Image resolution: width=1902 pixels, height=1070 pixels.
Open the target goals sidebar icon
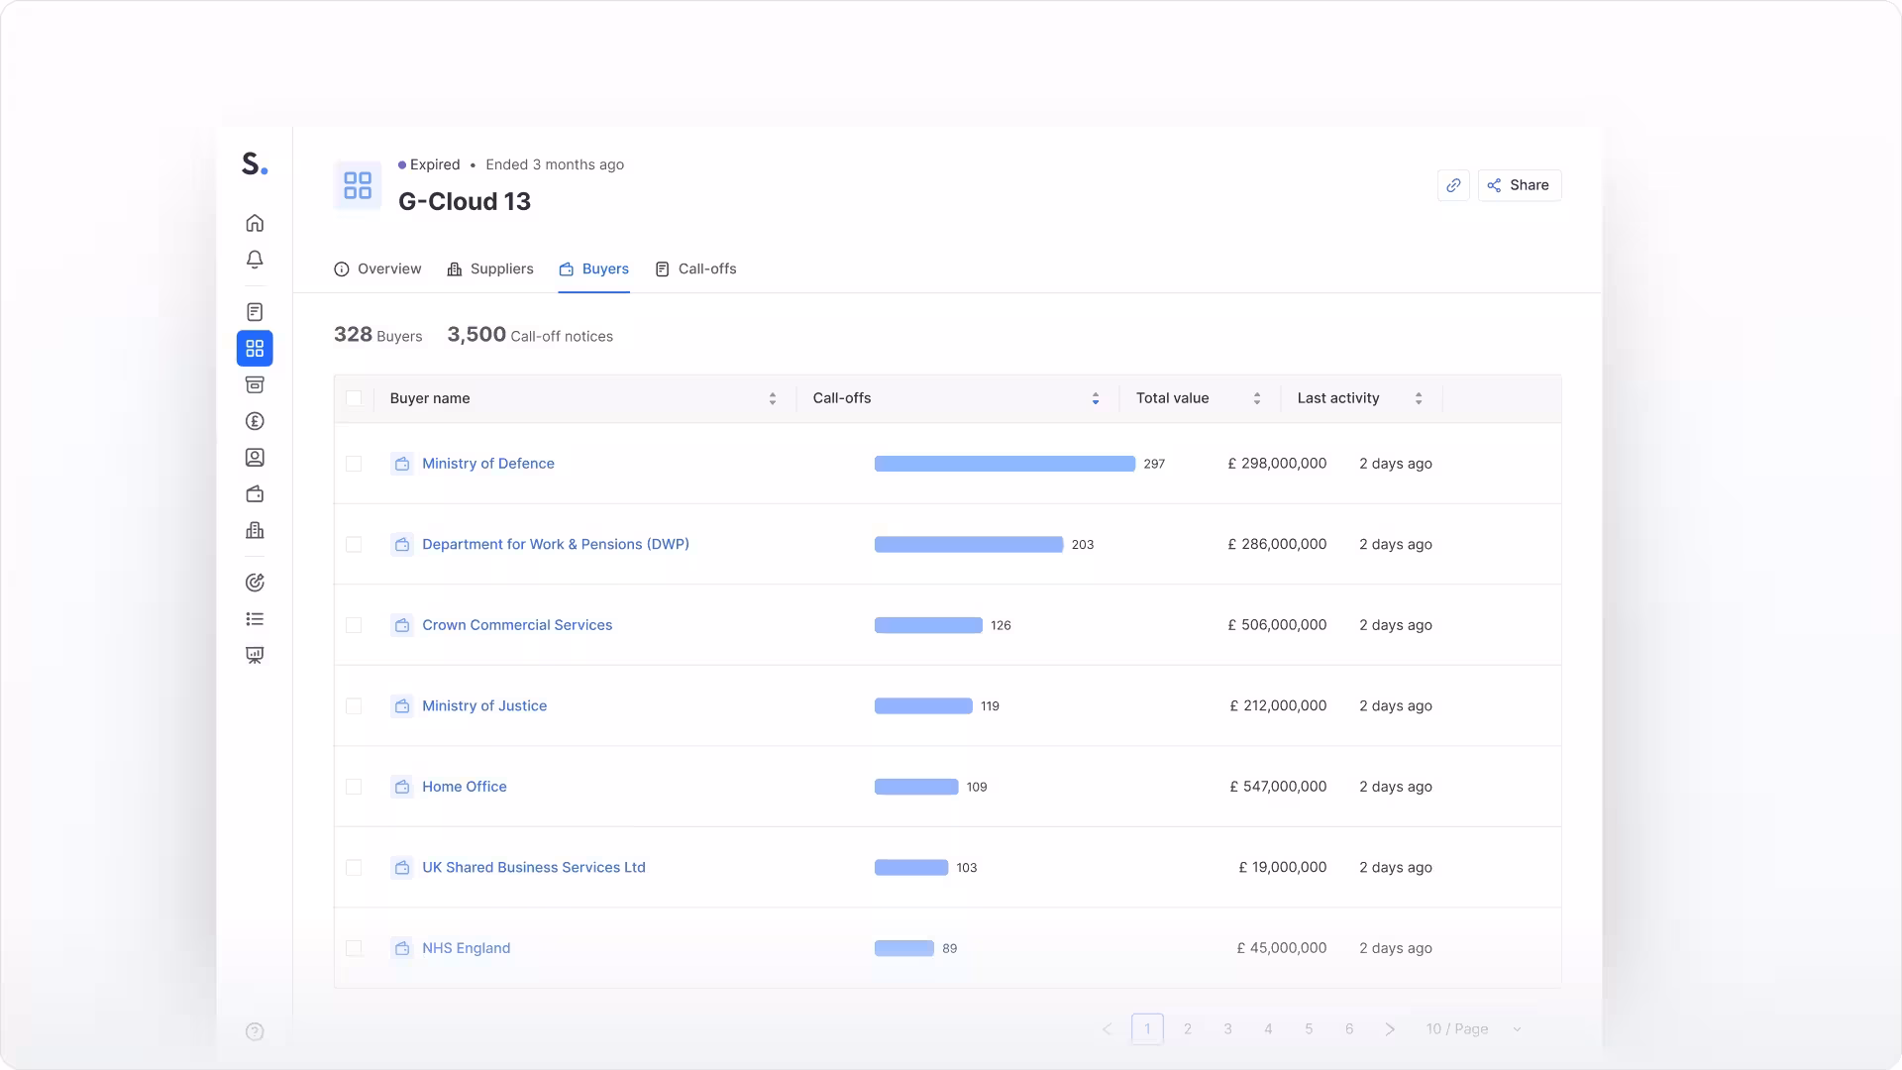tap(255, 583)
